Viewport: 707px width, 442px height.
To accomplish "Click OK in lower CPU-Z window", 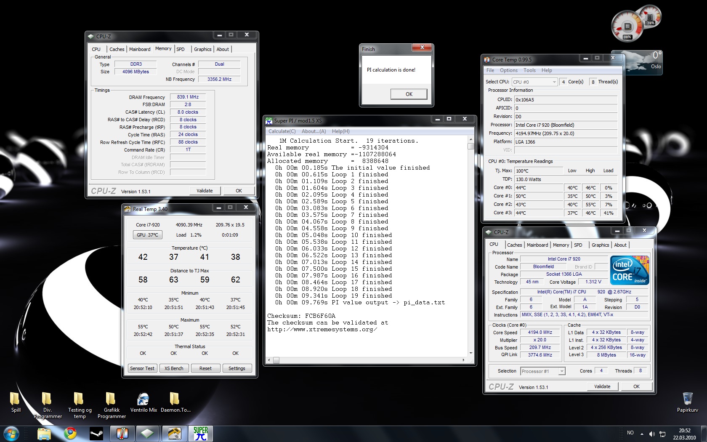I will click(x=636, y=386).
